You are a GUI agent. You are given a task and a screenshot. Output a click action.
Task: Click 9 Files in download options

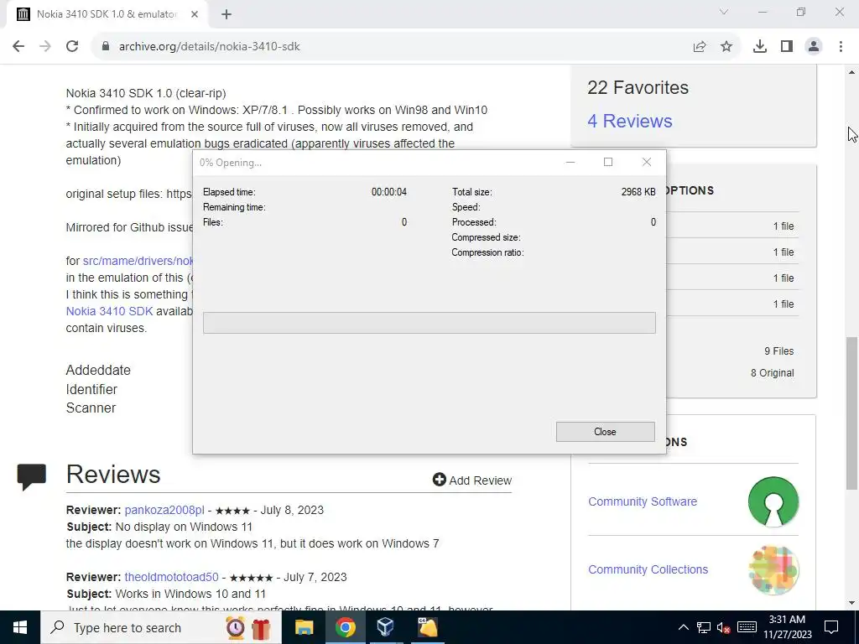point(779,351)
